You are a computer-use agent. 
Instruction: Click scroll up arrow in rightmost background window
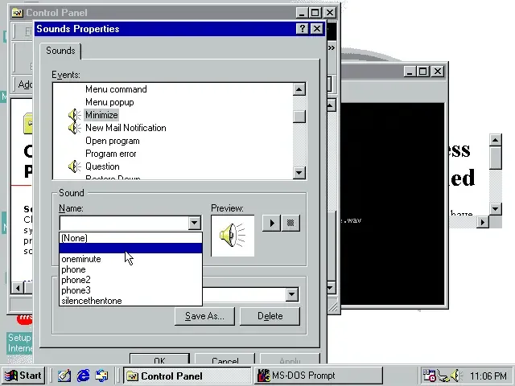[496, 140]
